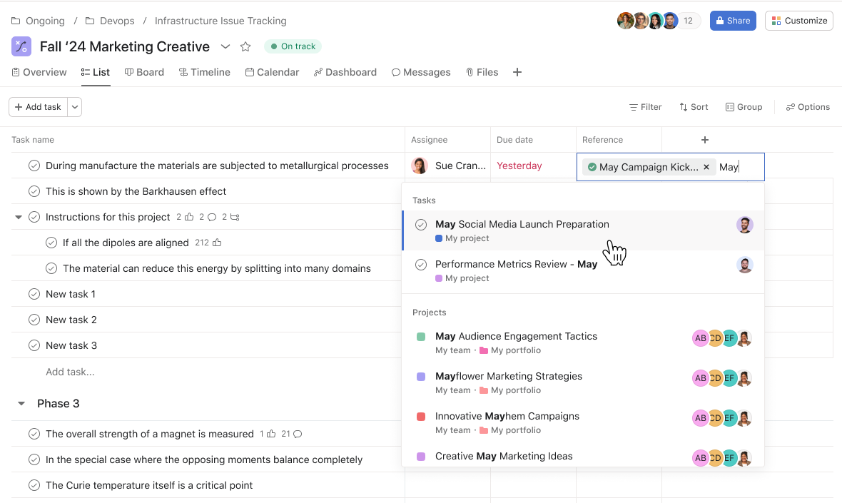Click the project icon beside the title
Viewport: 842px width, 503px height.
click(x=21, y=46)
